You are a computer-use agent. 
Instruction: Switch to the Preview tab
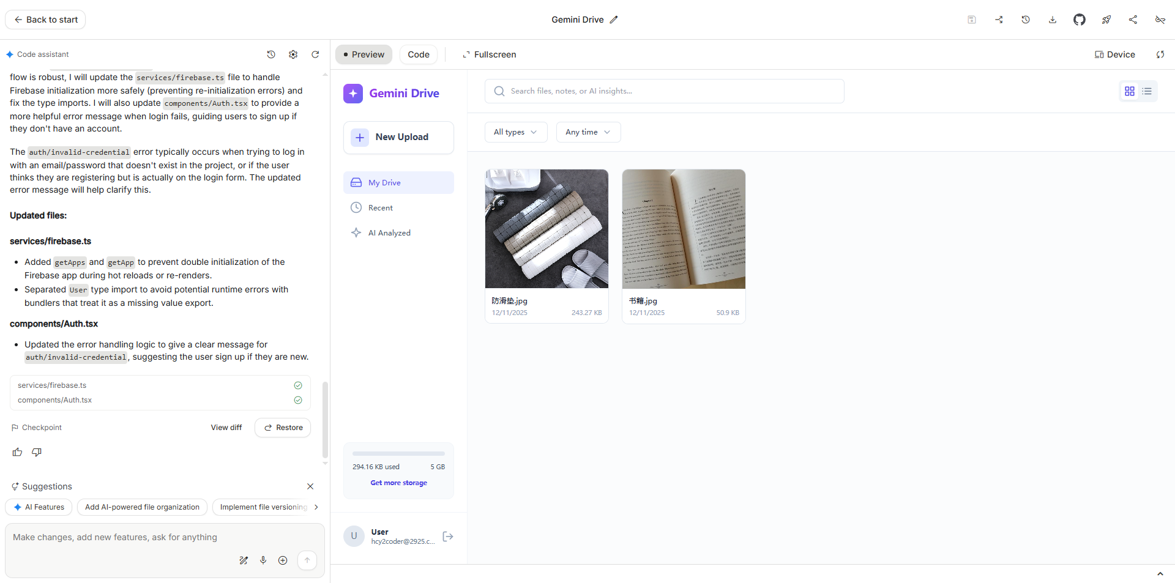tap(364, 54)
